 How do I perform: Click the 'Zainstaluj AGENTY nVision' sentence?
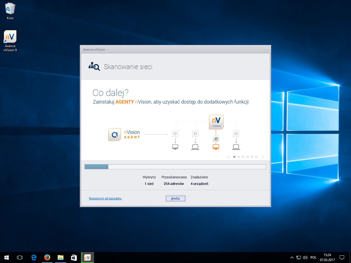(x=171, y=102)
